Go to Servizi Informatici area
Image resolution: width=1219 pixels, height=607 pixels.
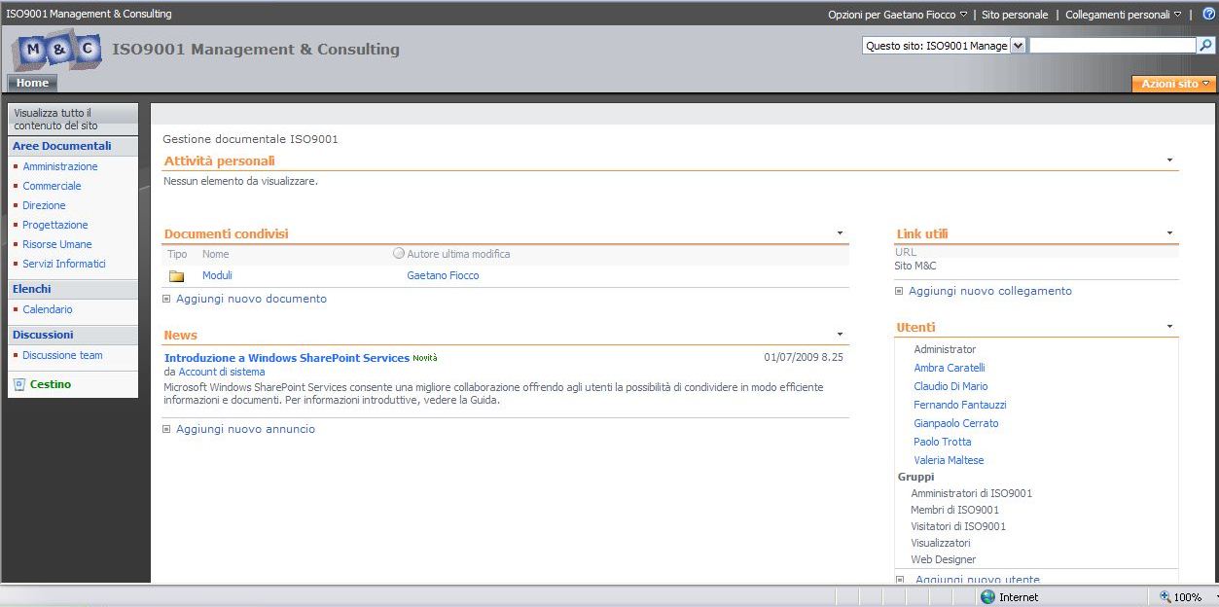click(x=64, y=264)
